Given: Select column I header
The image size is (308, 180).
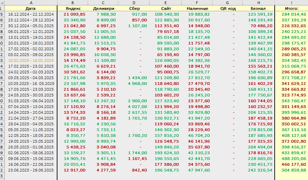Looking at the screenshot, I should pos(291,3).
